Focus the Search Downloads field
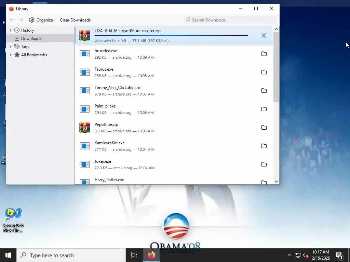Viewport: 350px width, 262px height. (230, 20)
